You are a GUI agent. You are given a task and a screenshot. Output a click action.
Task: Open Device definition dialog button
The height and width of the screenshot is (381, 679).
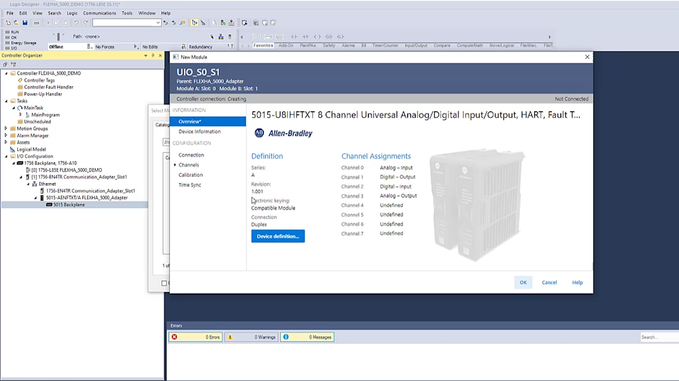click(278, 236)
